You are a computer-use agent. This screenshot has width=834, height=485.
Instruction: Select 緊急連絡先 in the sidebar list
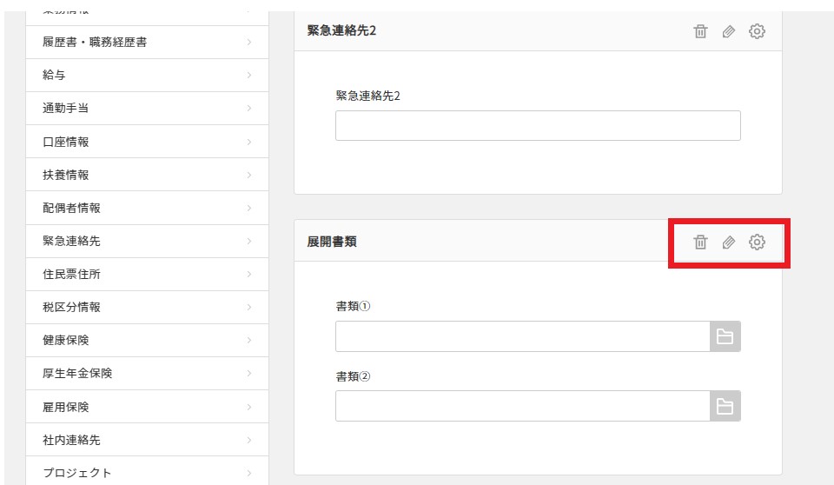[x=71, y=241]
